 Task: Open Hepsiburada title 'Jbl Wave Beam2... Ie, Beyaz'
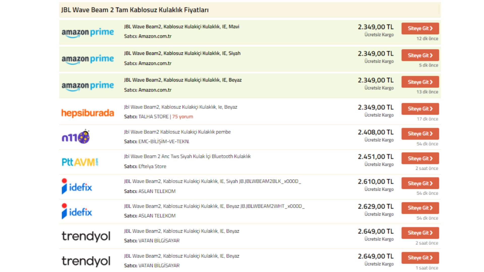tap(180, 107)
